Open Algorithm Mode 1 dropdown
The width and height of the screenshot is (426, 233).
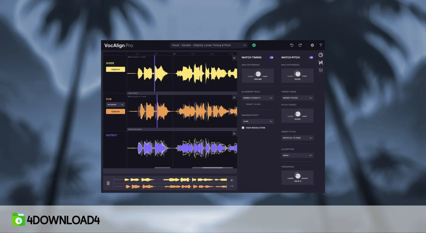297,156
